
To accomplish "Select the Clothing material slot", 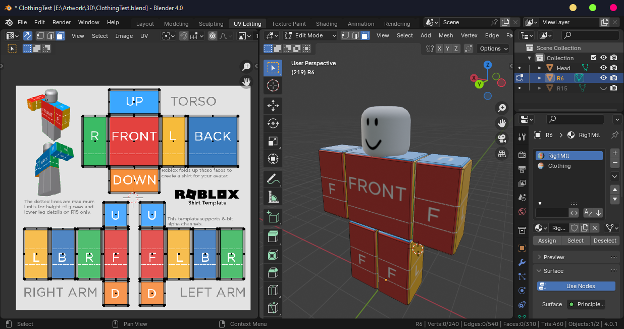I will 559,166.
